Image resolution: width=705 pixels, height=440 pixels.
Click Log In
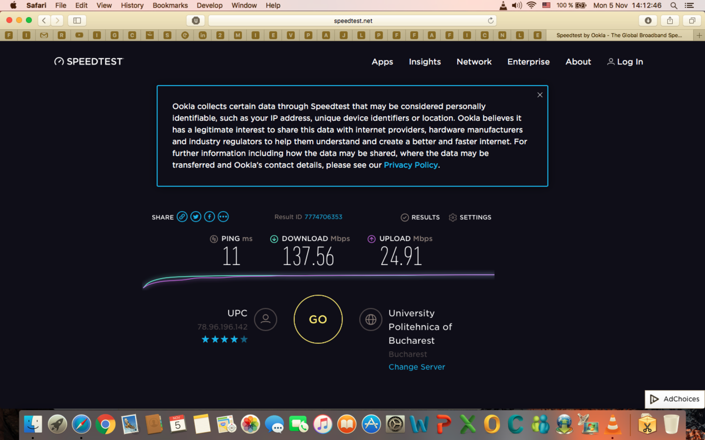pyautogui.click(x=625, y=62)
